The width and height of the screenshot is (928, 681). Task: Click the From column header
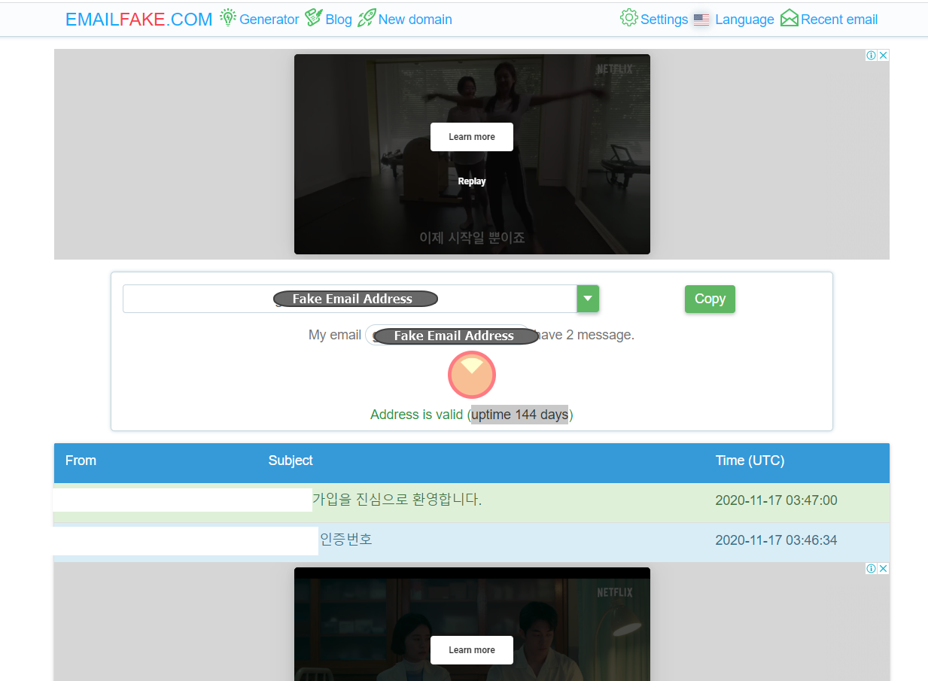[x=81, y=461]
